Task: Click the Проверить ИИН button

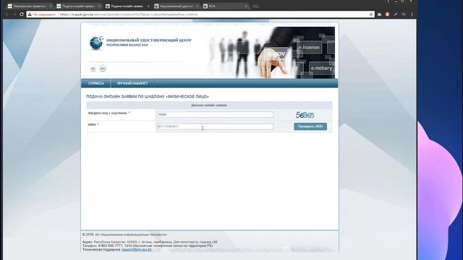Action: (310, 126)
